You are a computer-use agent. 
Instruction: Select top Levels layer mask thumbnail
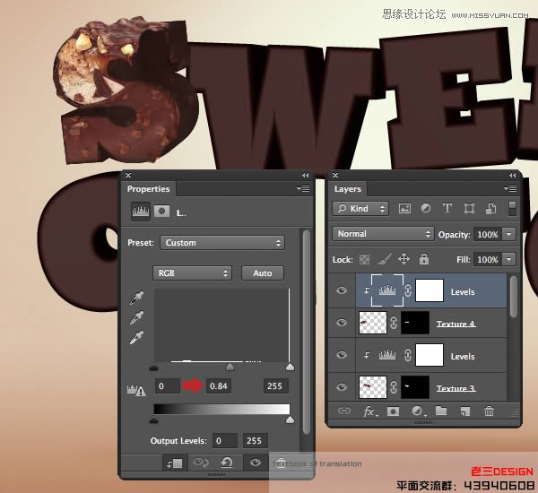pyautogui.click(x=430, y=290)
